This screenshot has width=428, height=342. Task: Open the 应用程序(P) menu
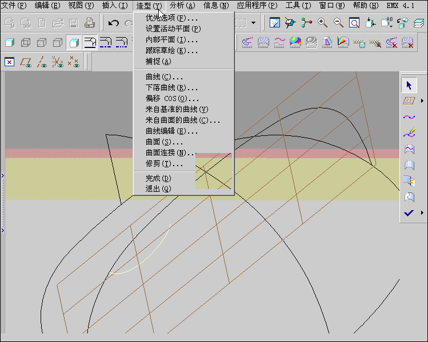257,5
